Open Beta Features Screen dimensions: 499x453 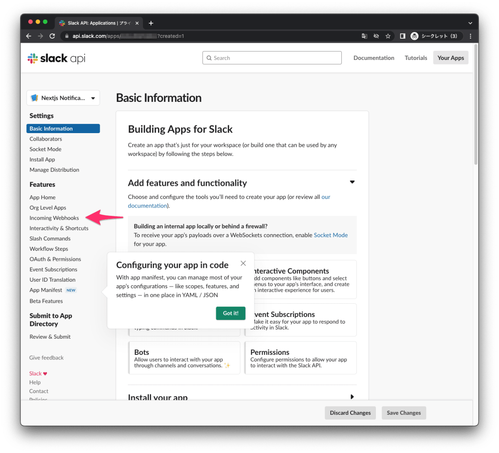(x=46, y=301)
